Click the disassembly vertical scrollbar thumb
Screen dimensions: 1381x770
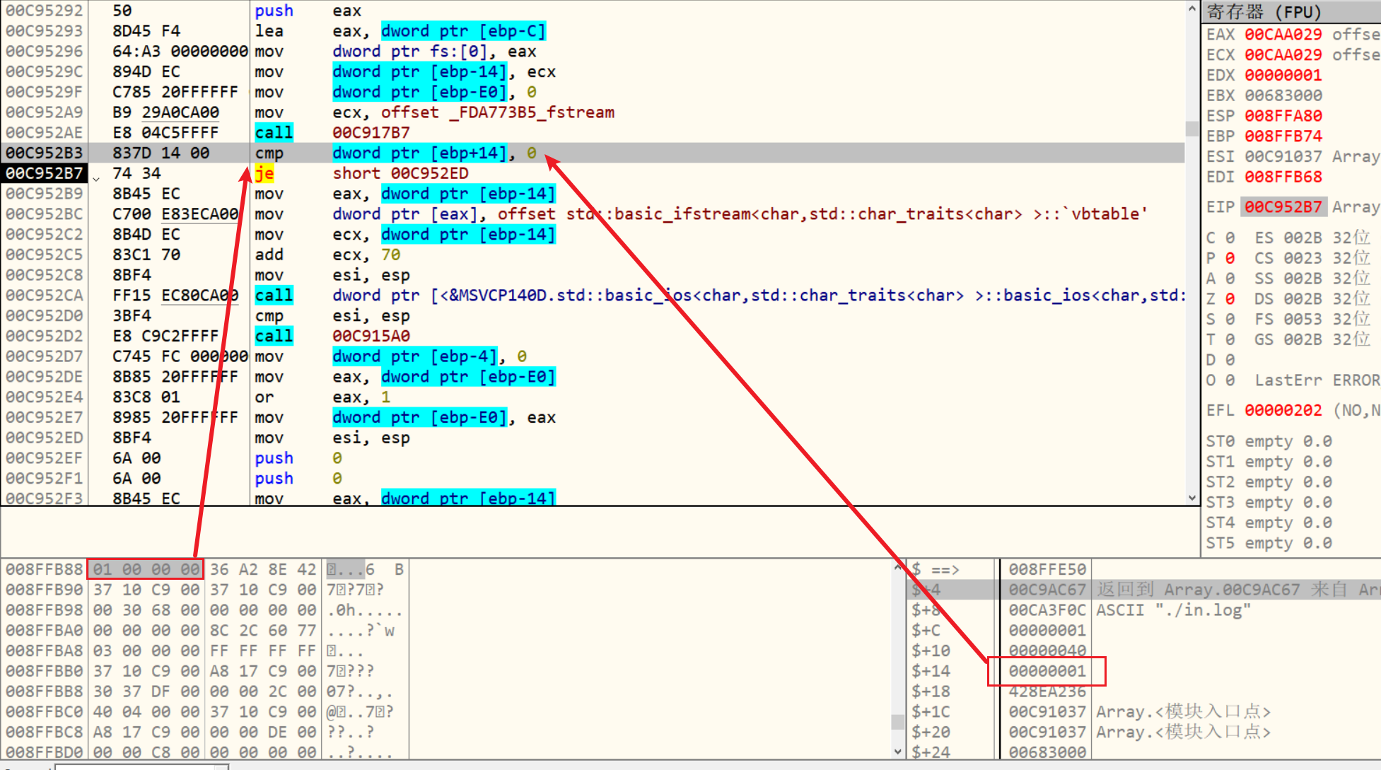[1192, 129]
